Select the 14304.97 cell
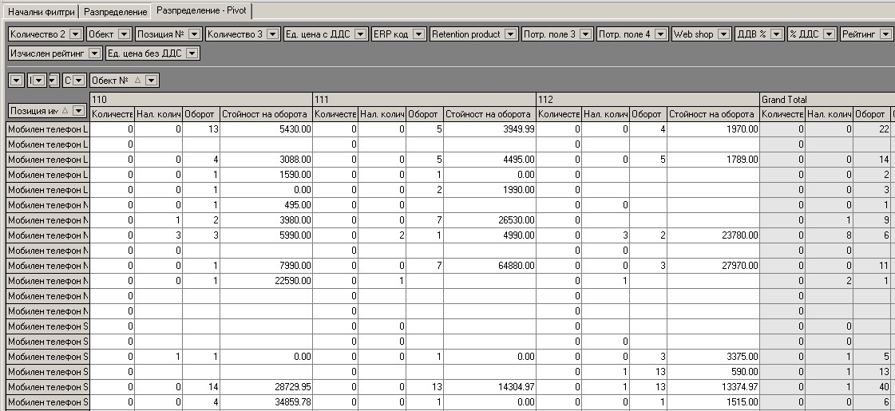Viewport: 895px width, 411px height. point(489,387)
